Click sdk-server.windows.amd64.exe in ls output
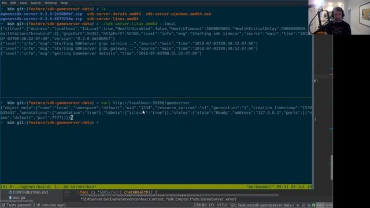Screen dimensions: 370x208 [179, 14]
